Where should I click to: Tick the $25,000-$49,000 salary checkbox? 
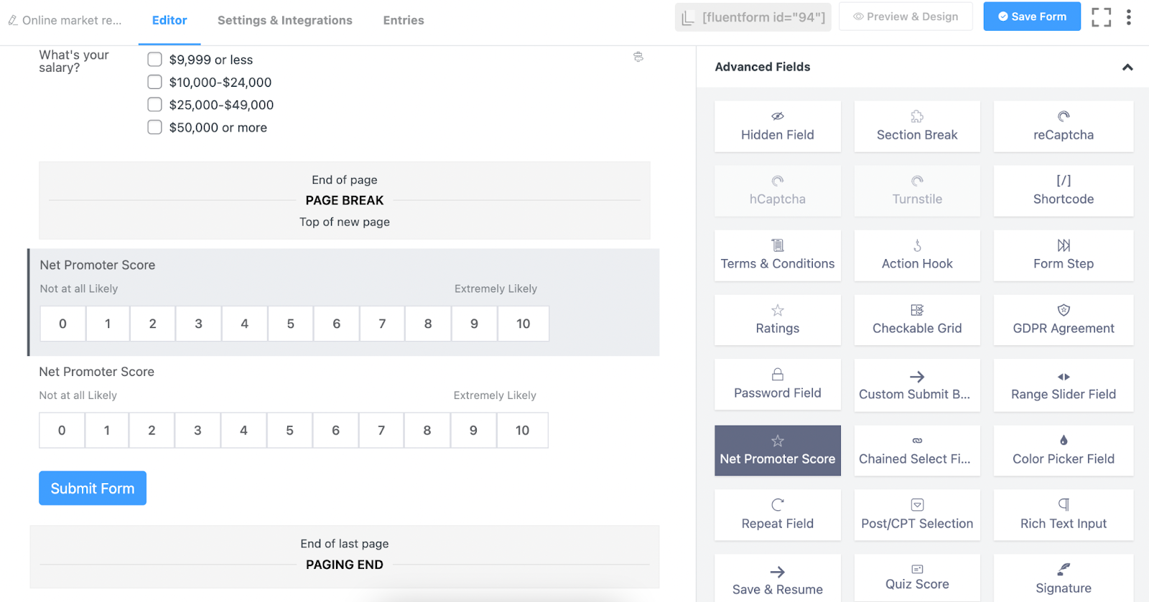click(154, 105)
